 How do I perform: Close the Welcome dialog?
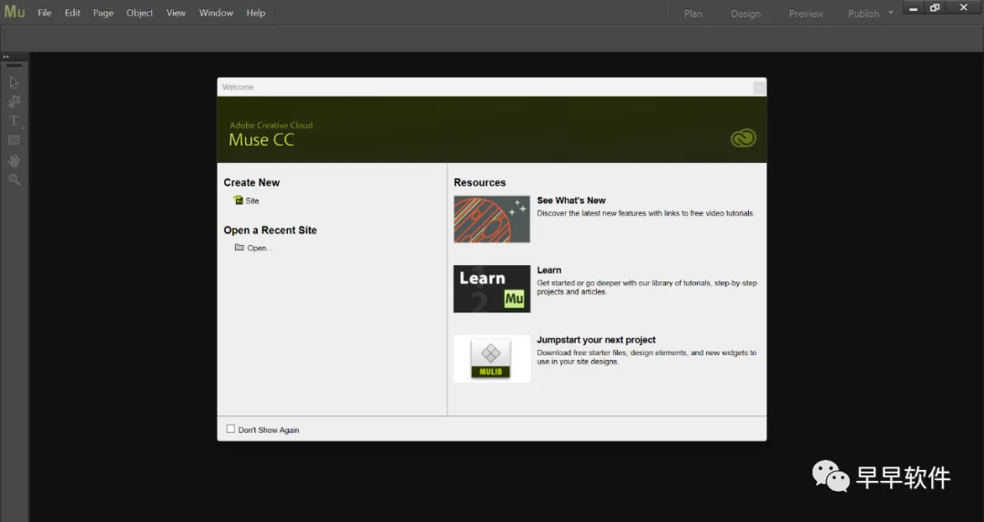[x=759, y=87]
